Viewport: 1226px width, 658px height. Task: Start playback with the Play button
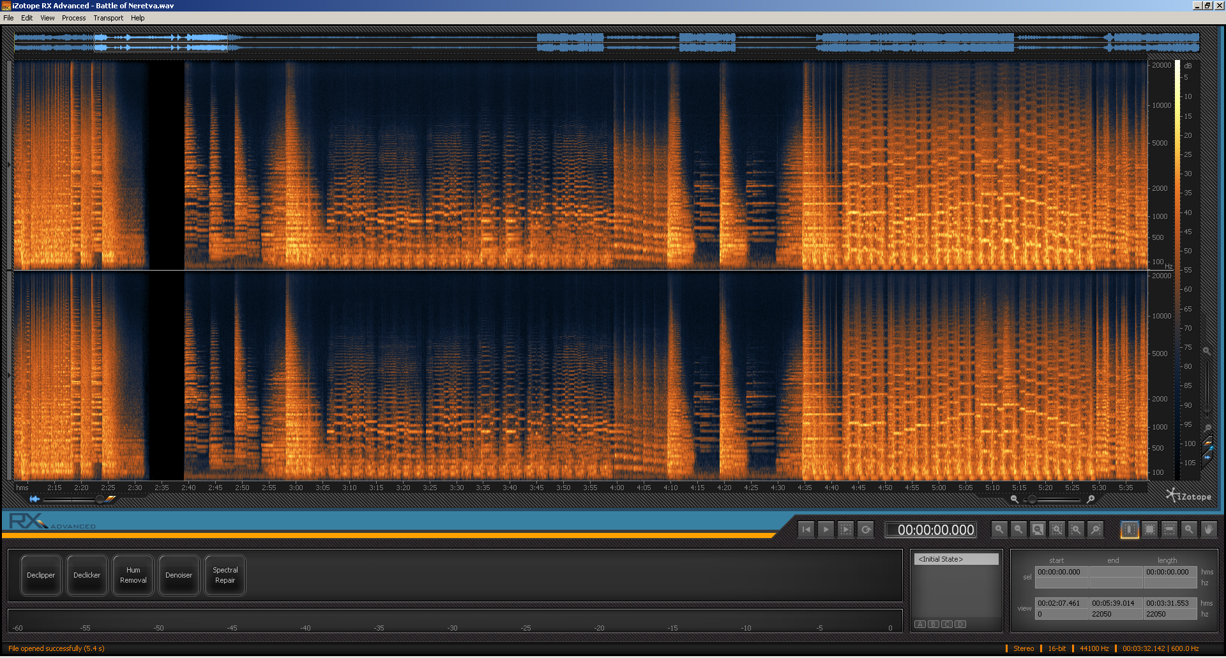click(x=826, y=530)
